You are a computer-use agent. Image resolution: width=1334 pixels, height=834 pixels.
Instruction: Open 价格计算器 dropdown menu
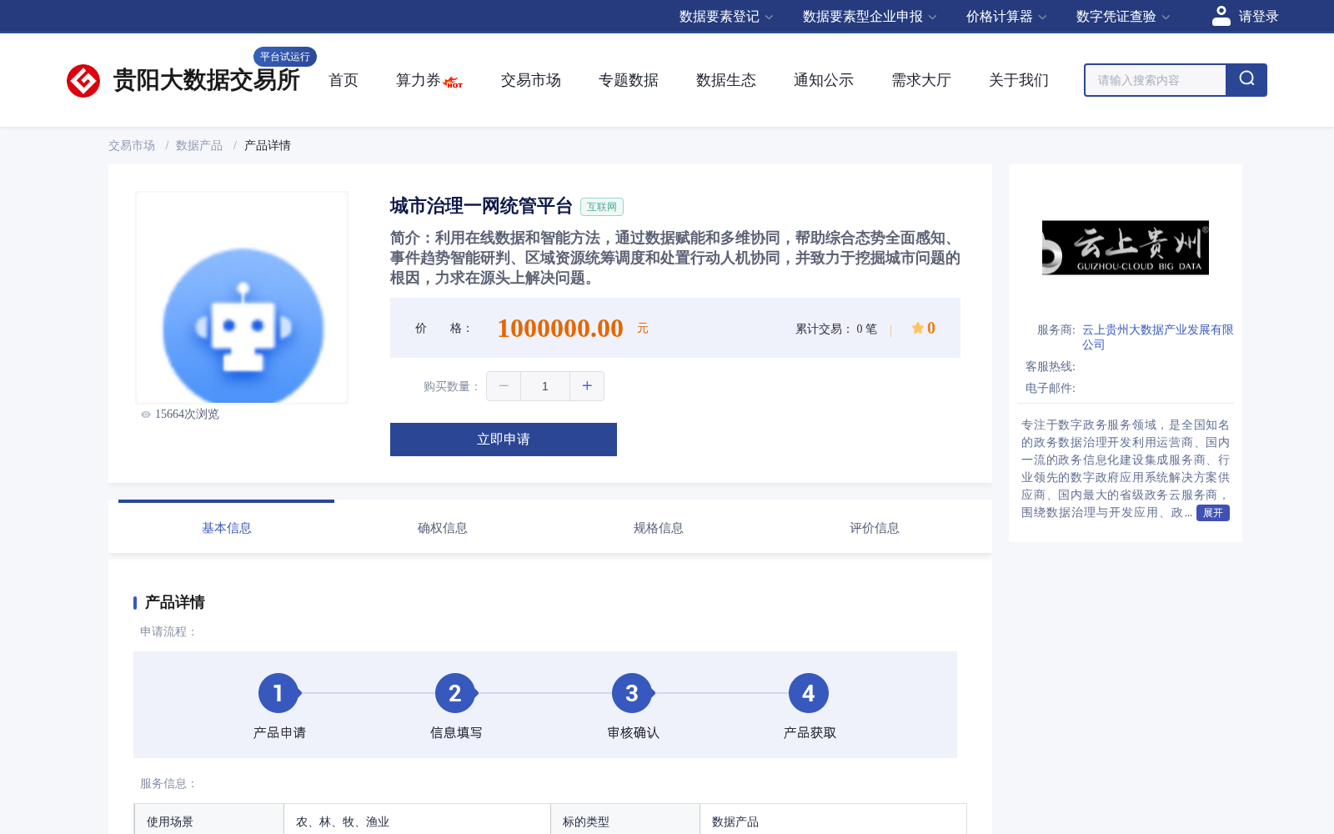(1006, 17)
